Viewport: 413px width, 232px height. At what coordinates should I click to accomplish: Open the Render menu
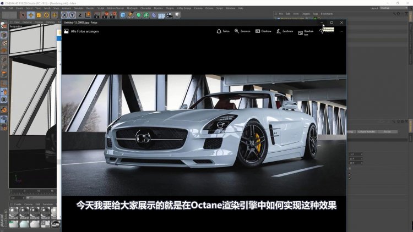pyautogui.click(x=90, y=8)
